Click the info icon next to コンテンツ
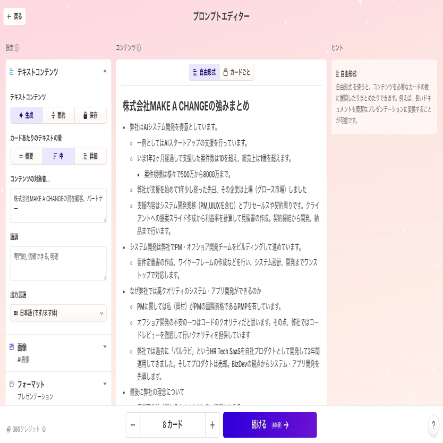The image size is (443, 443). click(x=139, y=48)
